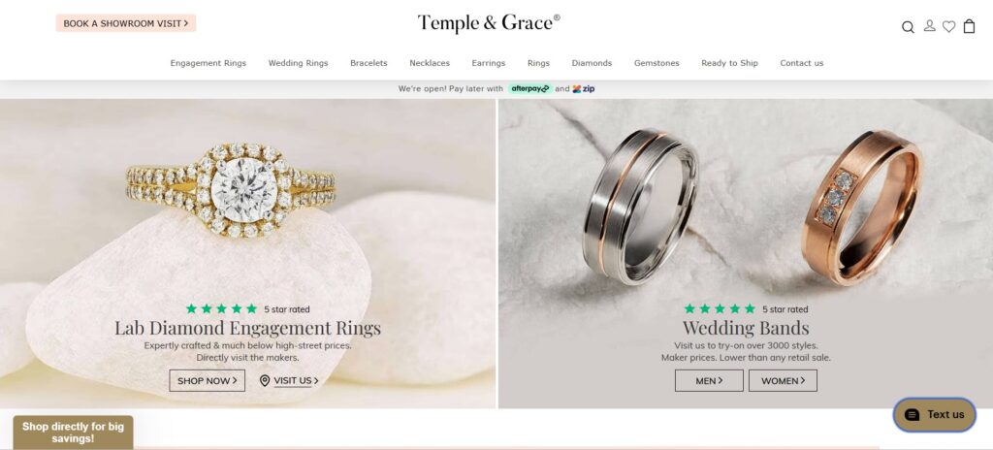This screenshot has width=993, height=450.
Task: Click the Shop Now button
Action: (x=208, y=380)
